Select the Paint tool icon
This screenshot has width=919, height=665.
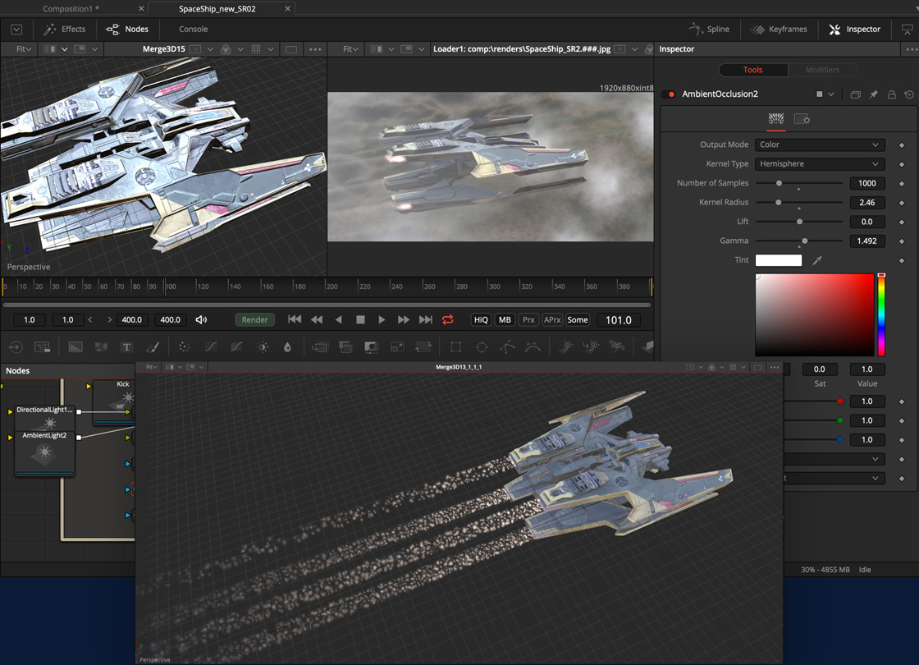tap(153, 346)
